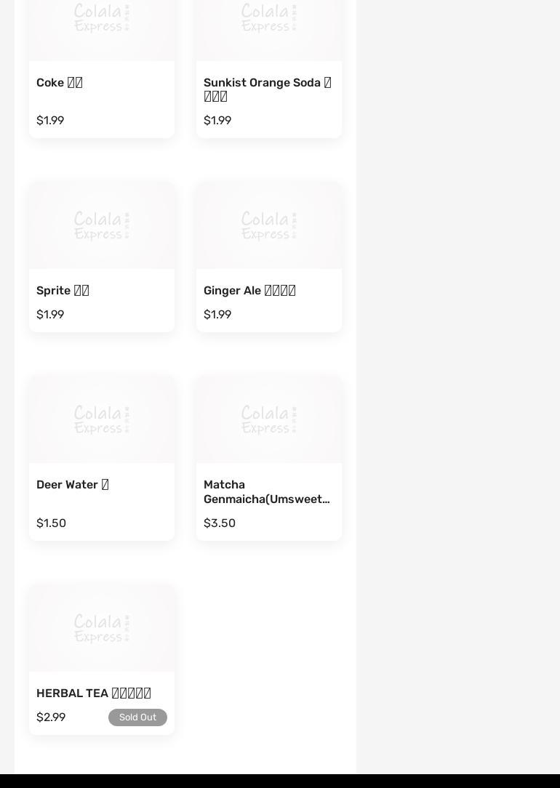Open the HERBAL TEA item title
Screen dimensions: 560x788
coord(94,693)
